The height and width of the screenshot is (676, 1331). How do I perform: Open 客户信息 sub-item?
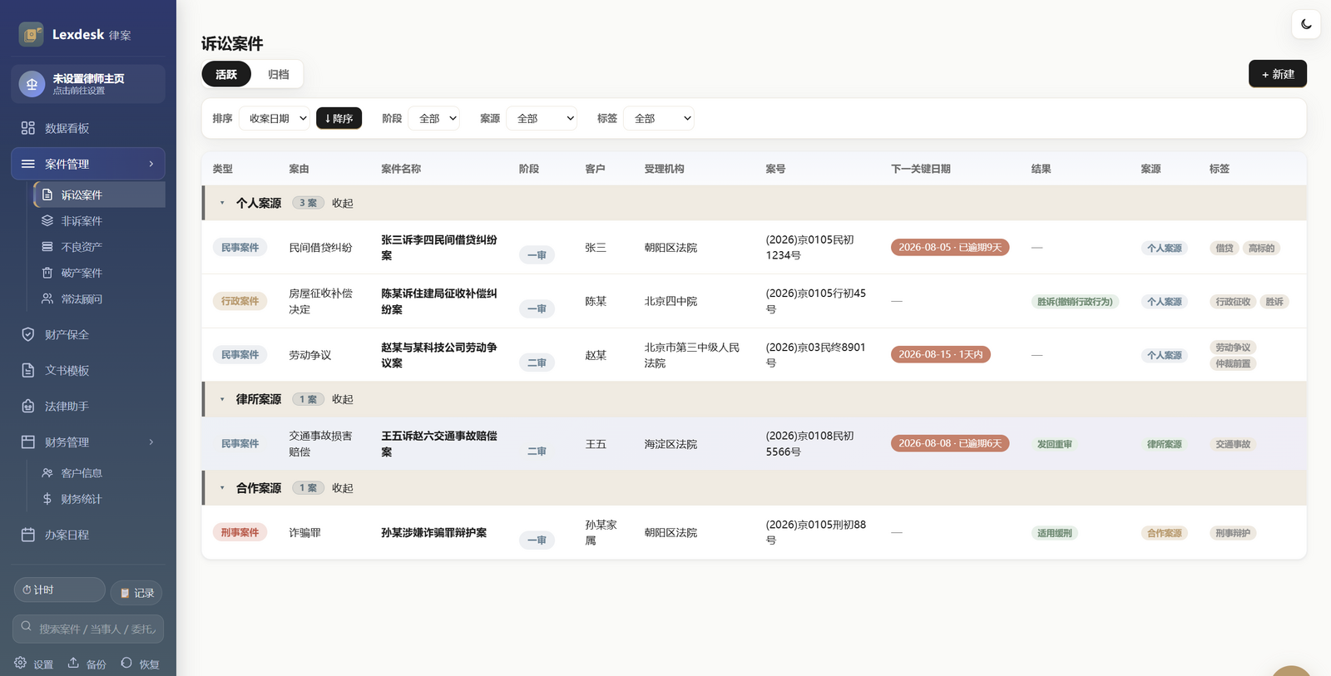click(x=99, y=473)
